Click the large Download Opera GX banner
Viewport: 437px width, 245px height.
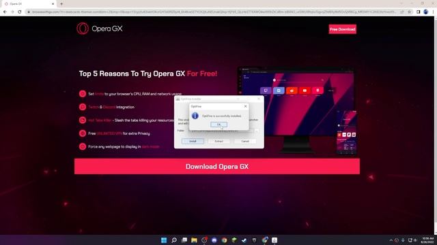[217, 166]
